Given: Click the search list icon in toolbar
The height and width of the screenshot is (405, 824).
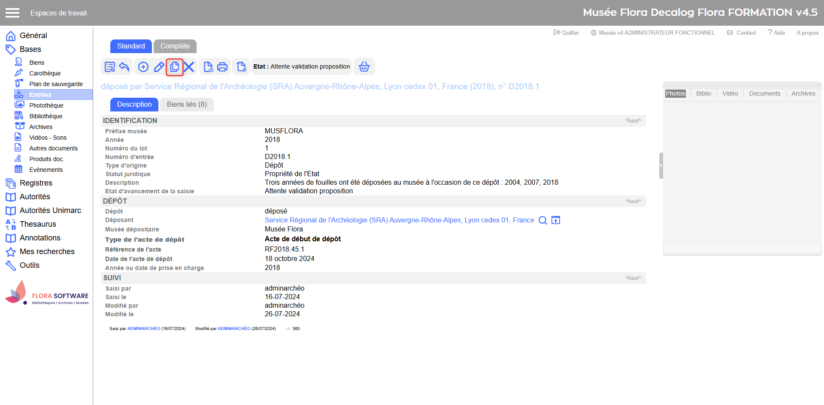Looking at the screenshot, I should (110, 67).
